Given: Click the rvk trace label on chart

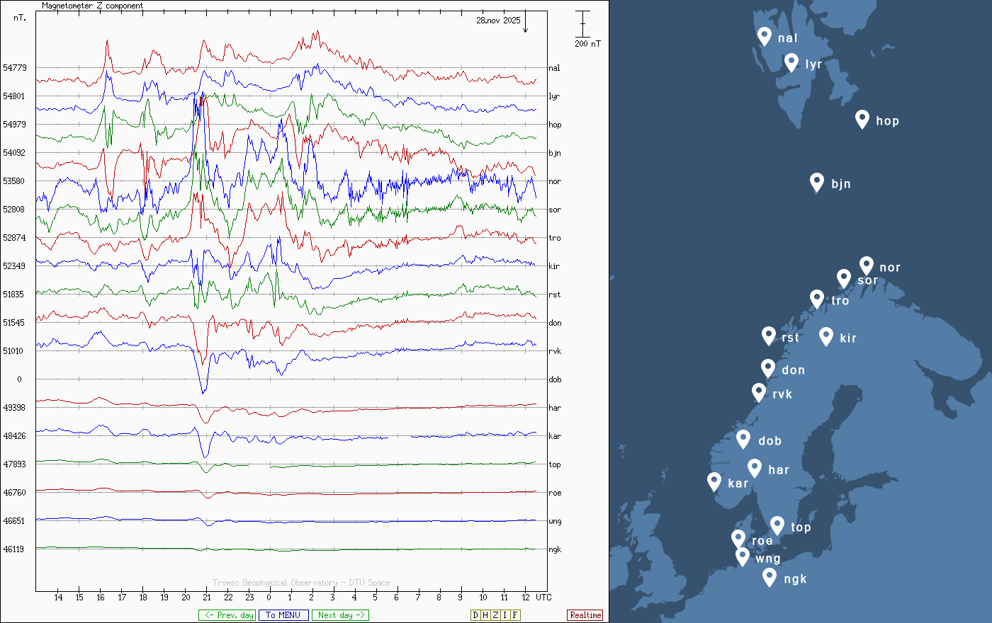Looking at the screenshot, I should pyautogui.click(x=555, y=351).
